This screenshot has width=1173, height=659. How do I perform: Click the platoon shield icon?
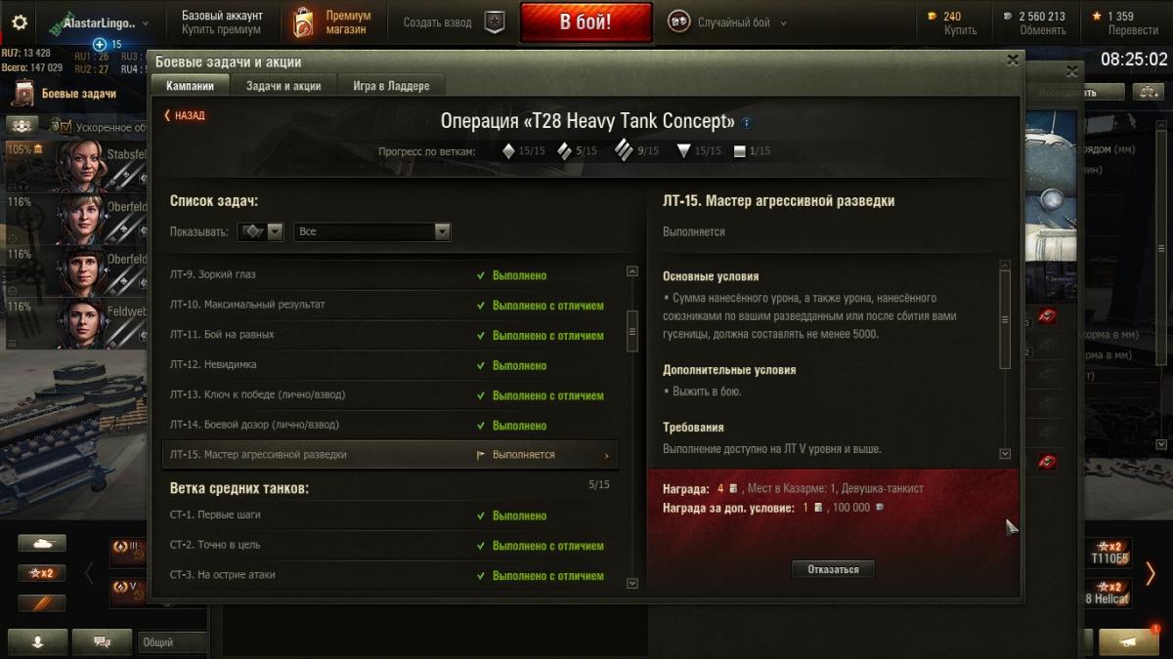[x=496, y=22]
